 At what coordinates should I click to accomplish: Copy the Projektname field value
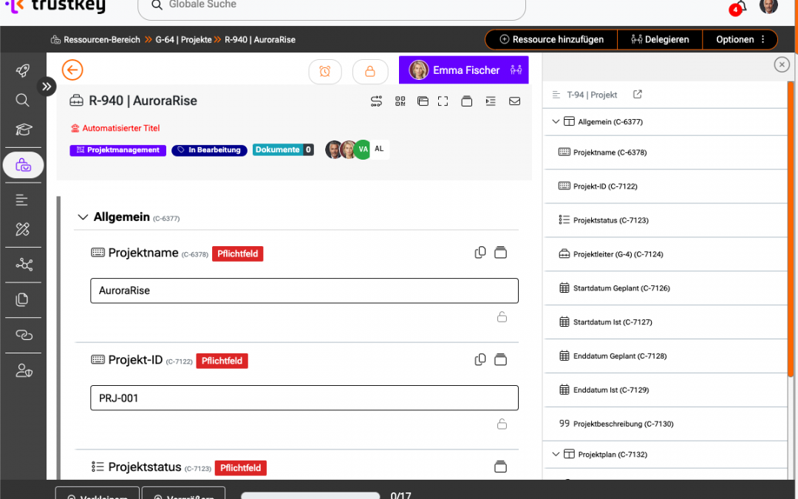pyautogui.click(x=480, y=253)
